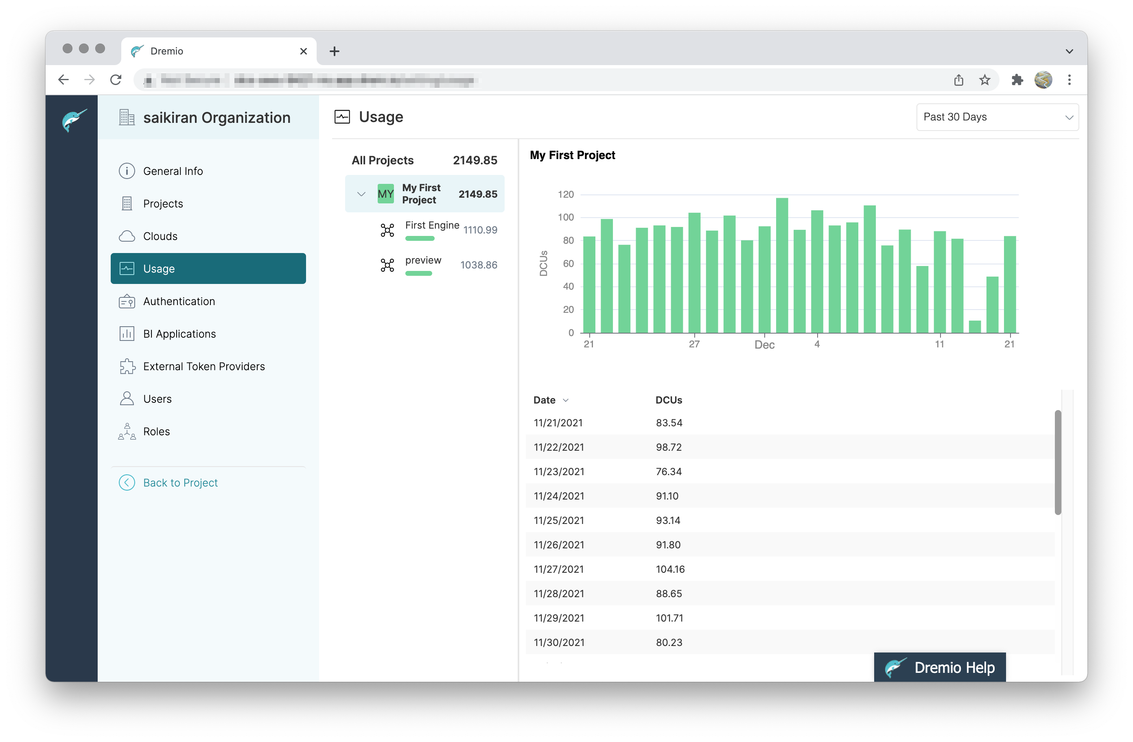This screenshot has height=742, width=1133.
Task: Click the External Token Providers puzzle icon
Action: [x=127, y=367]
